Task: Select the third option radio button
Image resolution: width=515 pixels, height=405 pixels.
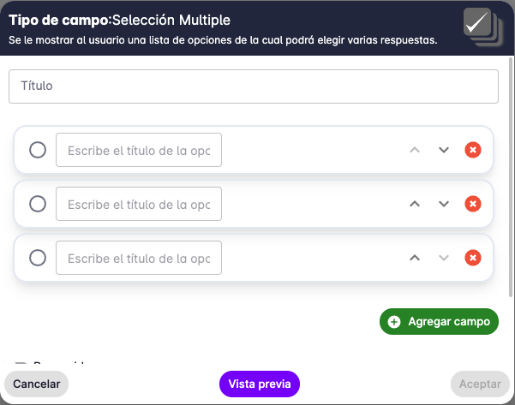Action: 38,258
